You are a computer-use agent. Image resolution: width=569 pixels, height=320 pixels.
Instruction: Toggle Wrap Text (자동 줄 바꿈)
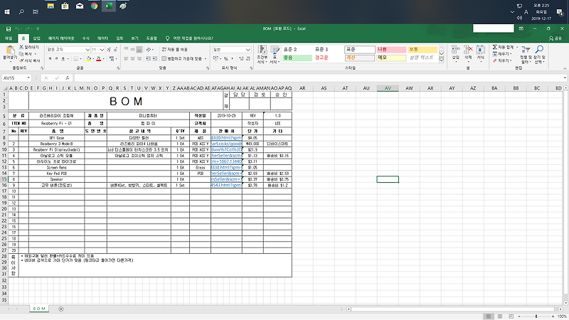(174, 49)
